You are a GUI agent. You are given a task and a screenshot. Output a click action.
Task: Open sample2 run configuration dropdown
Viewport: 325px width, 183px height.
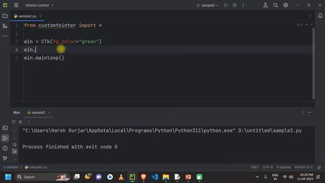click(x=208, y=5)
